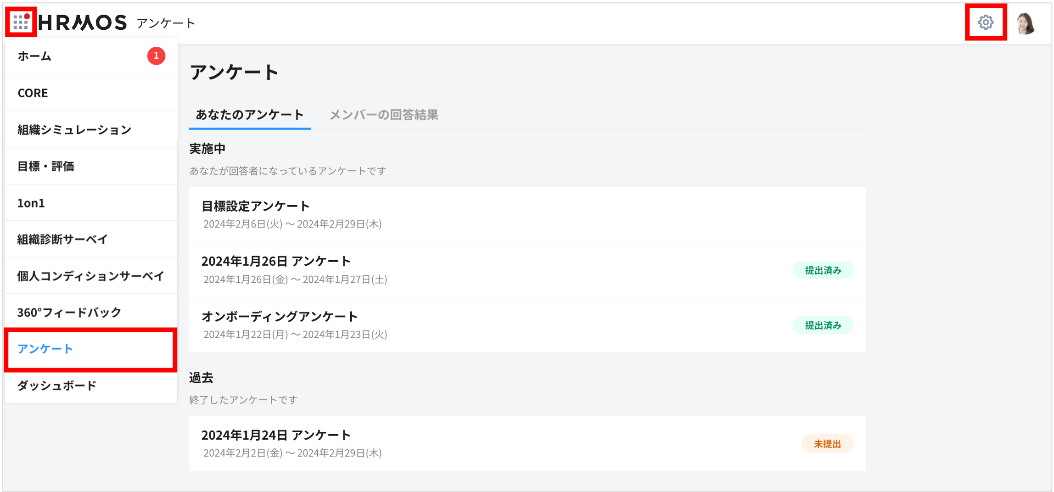The image size is (1054, 492).
Task: Select CORE from the side menu
Action: [x=33, y=93]
